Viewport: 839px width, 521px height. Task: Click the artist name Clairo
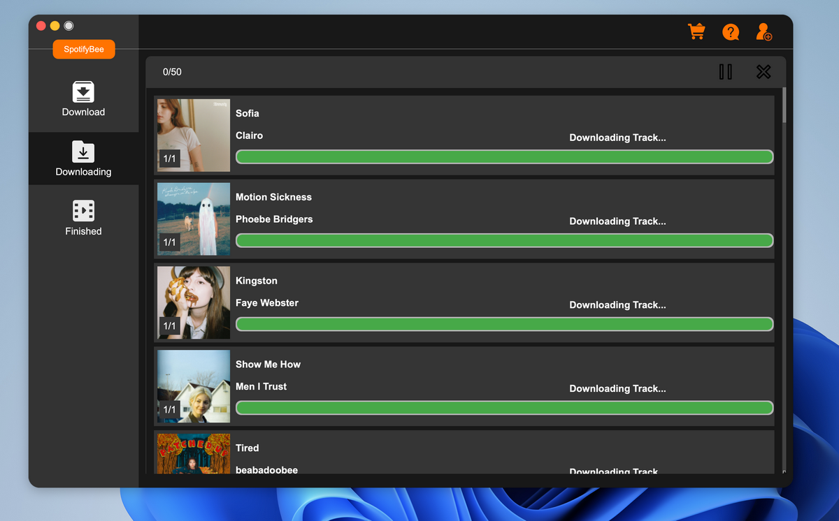tap(250, 135)
